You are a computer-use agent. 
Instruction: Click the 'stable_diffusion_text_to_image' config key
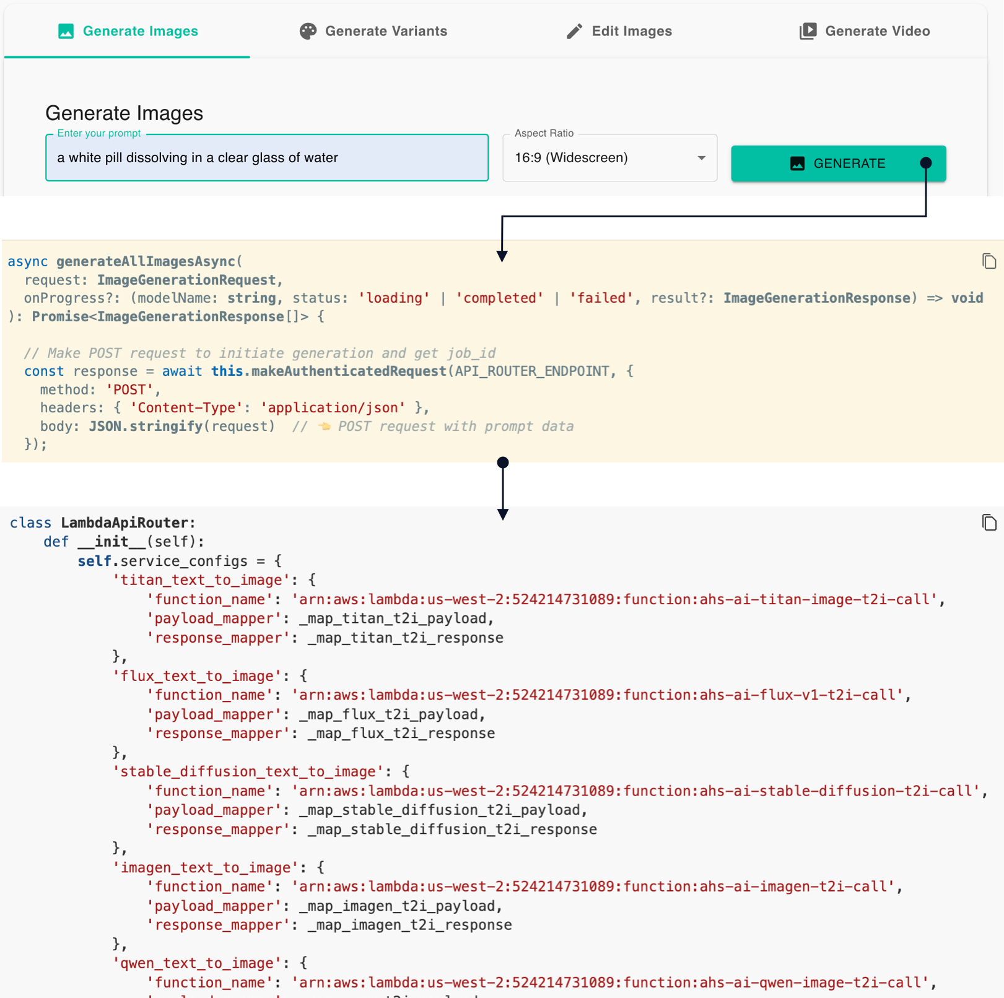248,772
